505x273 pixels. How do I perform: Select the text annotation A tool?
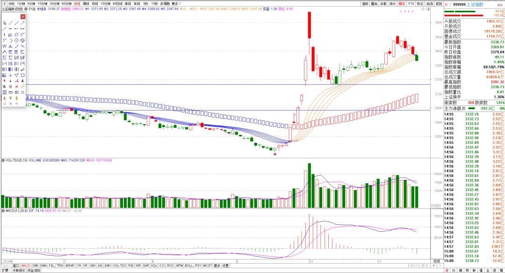(x=22, y=81)
